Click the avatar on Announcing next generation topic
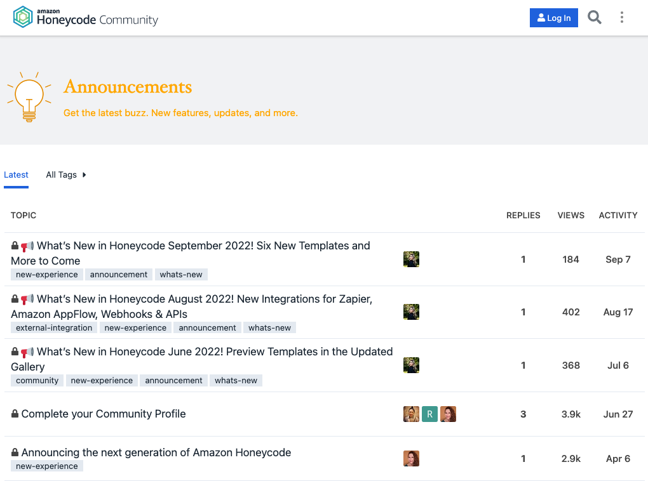Image resolution: width=648 pixels, height=481 pixels. pyautogui.click(x=411, y=458)
